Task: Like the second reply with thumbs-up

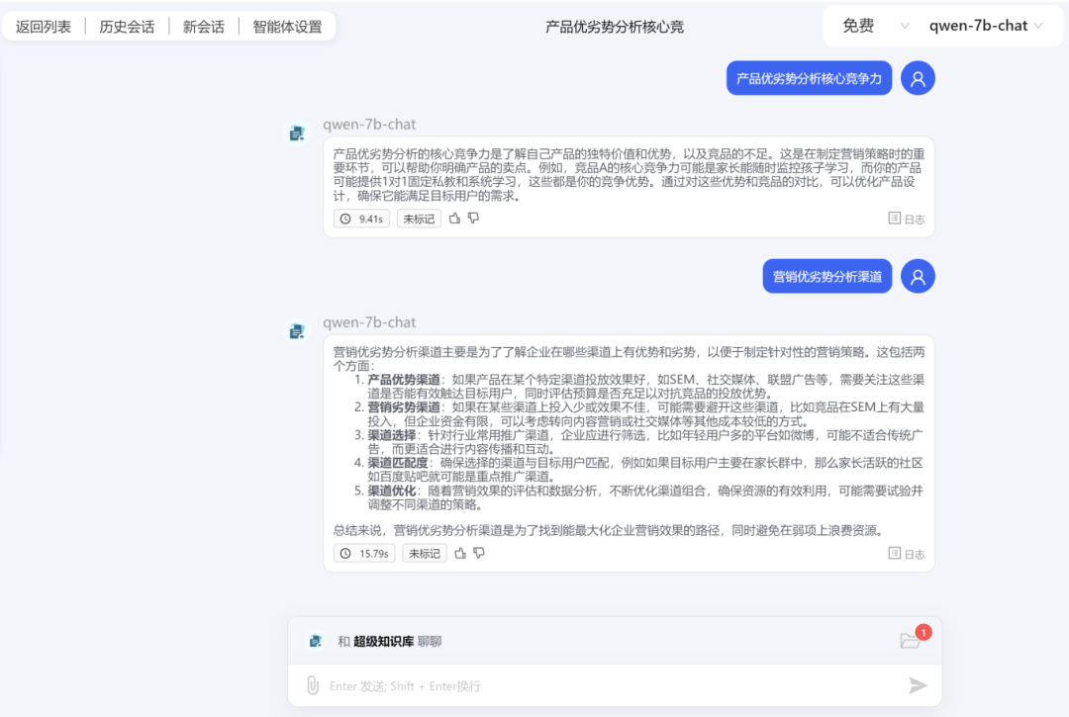Action: (460, 553)
